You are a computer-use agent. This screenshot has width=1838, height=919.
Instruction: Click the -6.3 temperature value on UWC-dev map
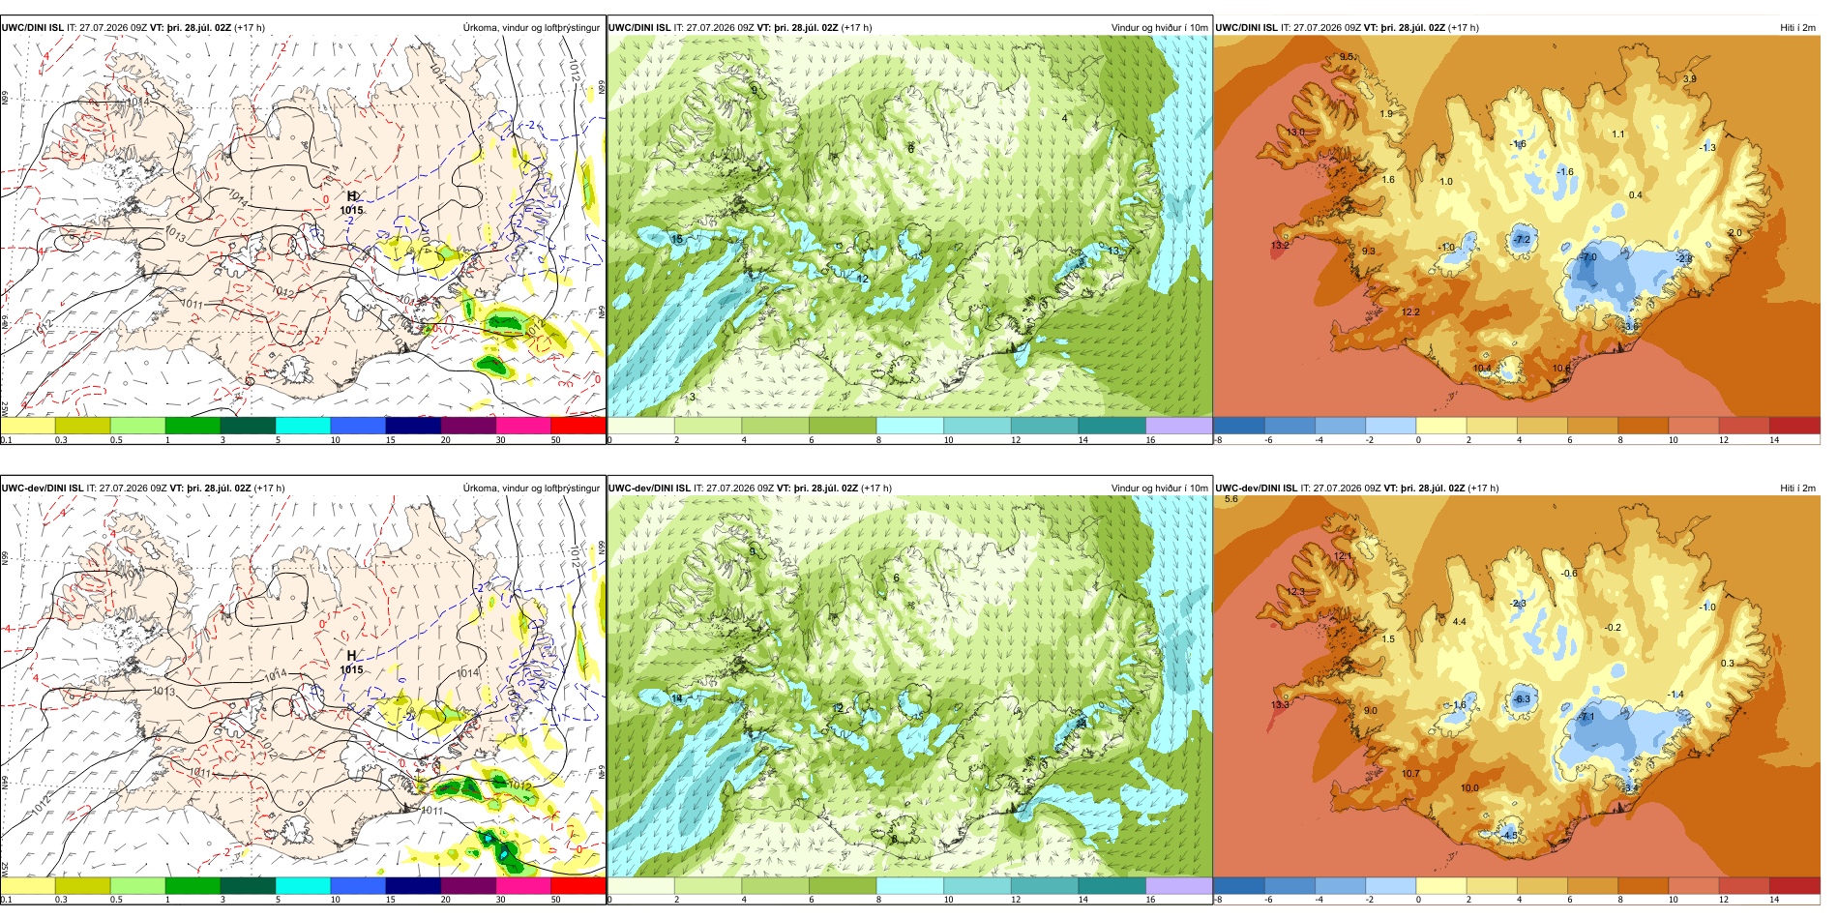(1521, 698)
